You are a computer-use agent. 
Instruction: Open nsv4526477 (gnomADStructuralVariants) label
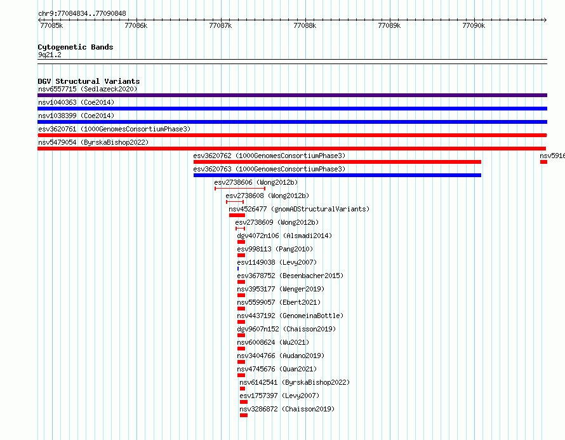click(x=299, y=209)
